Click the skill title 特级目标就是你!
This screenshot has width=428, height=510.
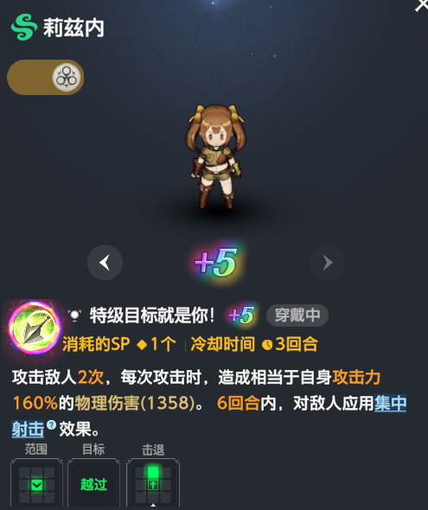[x=152, y=316]
